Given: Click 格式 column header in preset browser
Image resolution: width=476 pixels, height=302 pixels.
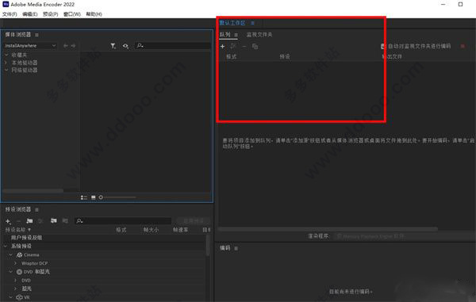Looking at the screenshot, I should click(121, 230).
